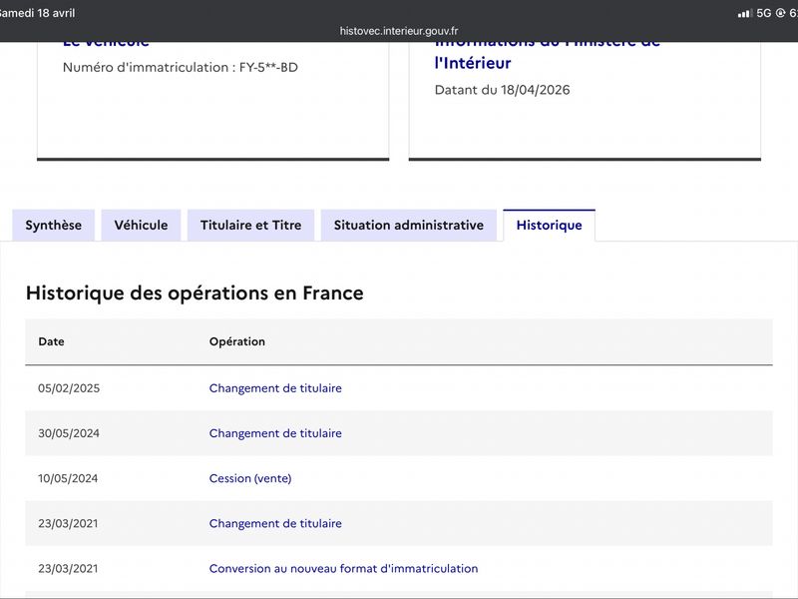Open the Situation administrative tab
Screen dimensions: 798x599
(x=409, y=226)
